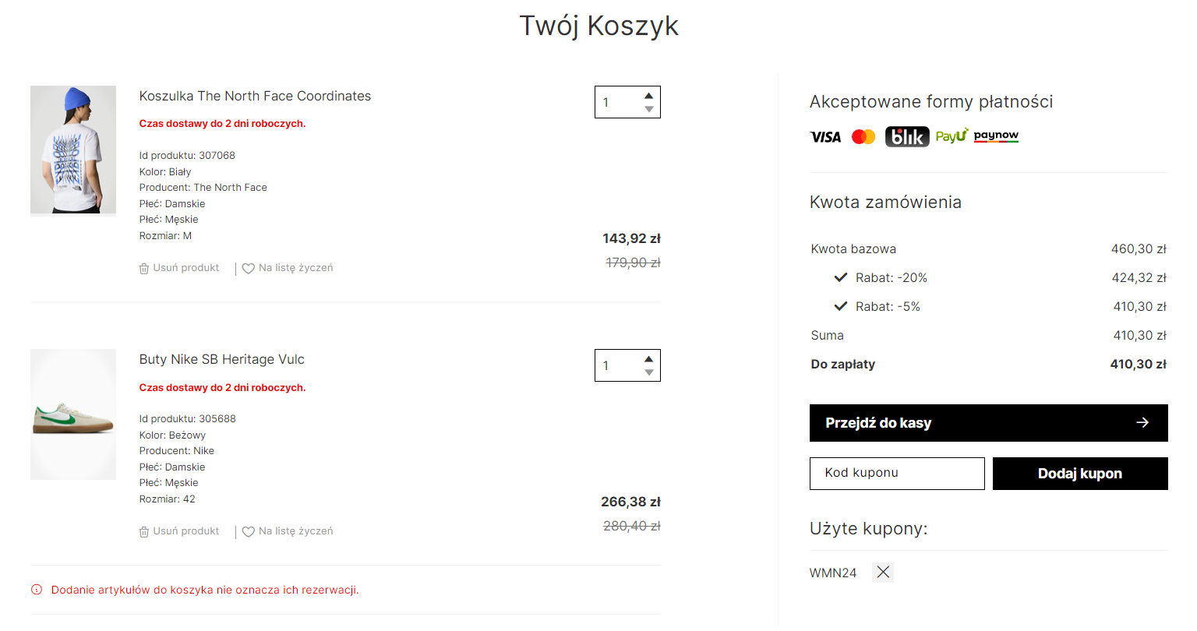The width and height of the screenshot is (1197, 631).
Task: Focus the Kod kuponu input field
Action: click(x=897, y=474)
